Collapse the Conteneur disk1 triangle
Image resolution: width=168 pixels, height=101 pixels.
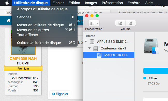coord(89,48)
